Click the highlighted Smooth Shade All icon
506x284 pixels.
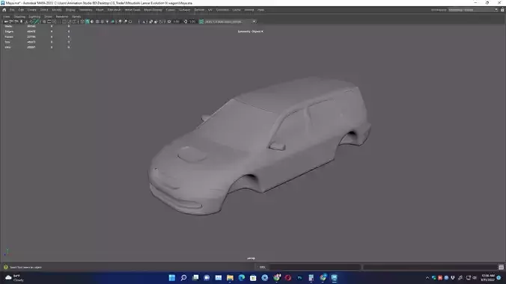[87, 22]
